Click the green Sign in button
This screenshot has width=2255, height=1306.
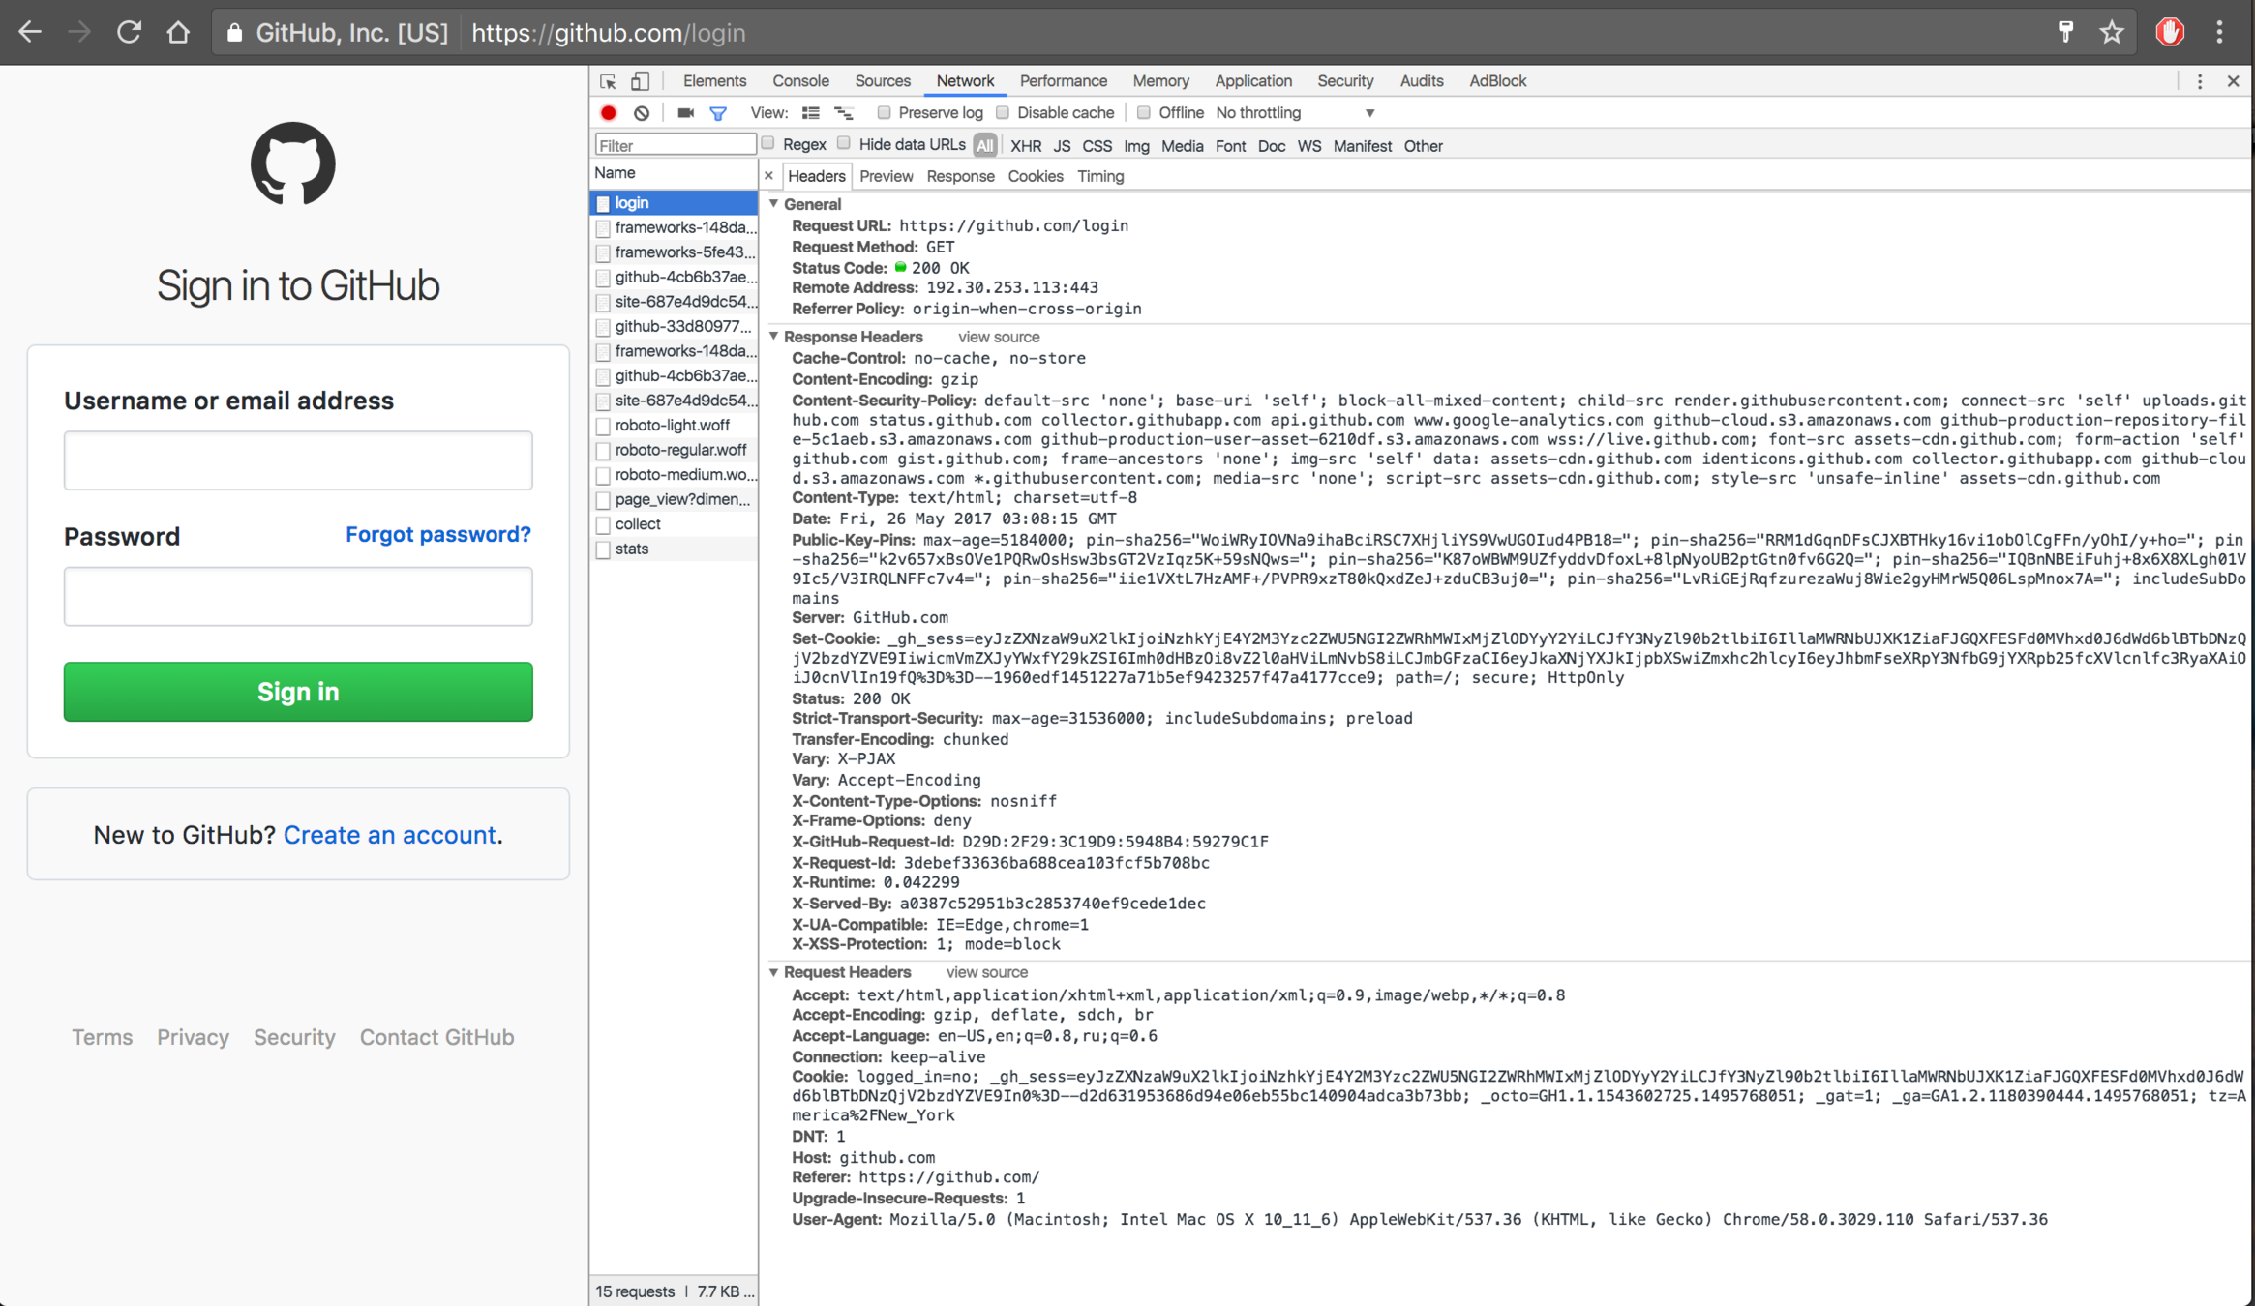(x=298, y=692)
